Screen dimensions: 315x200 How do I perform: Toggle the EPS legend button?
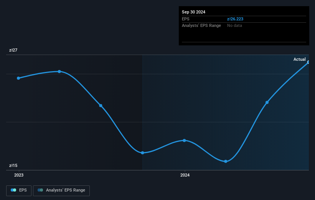pyautogui.click(x=19, y=190)
